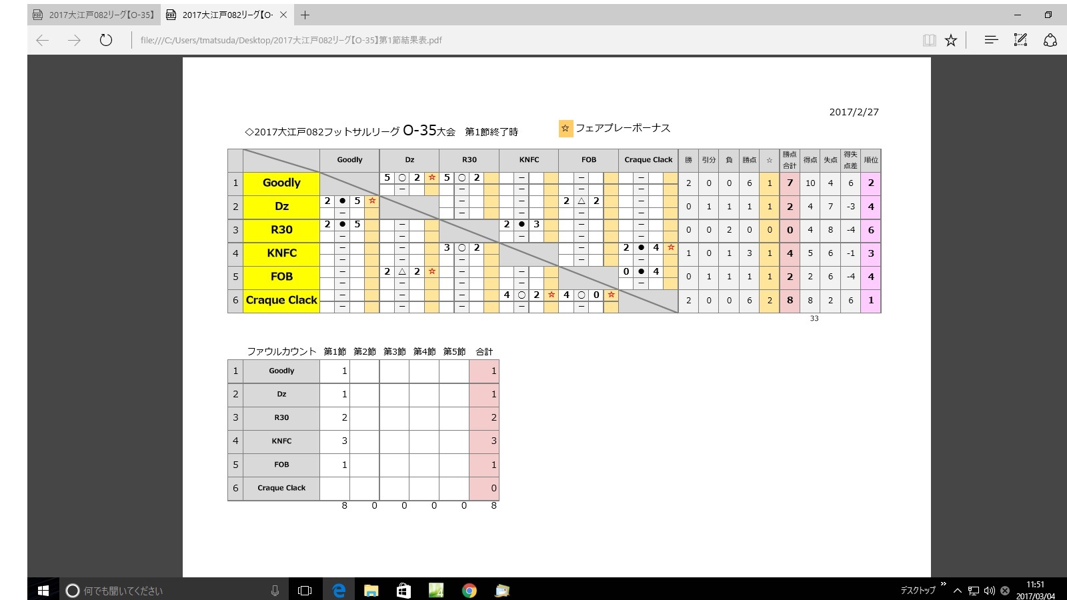Open Task View on the taskbar
1067x600 pixels.
pyautogui.click(x=305, y=590)
